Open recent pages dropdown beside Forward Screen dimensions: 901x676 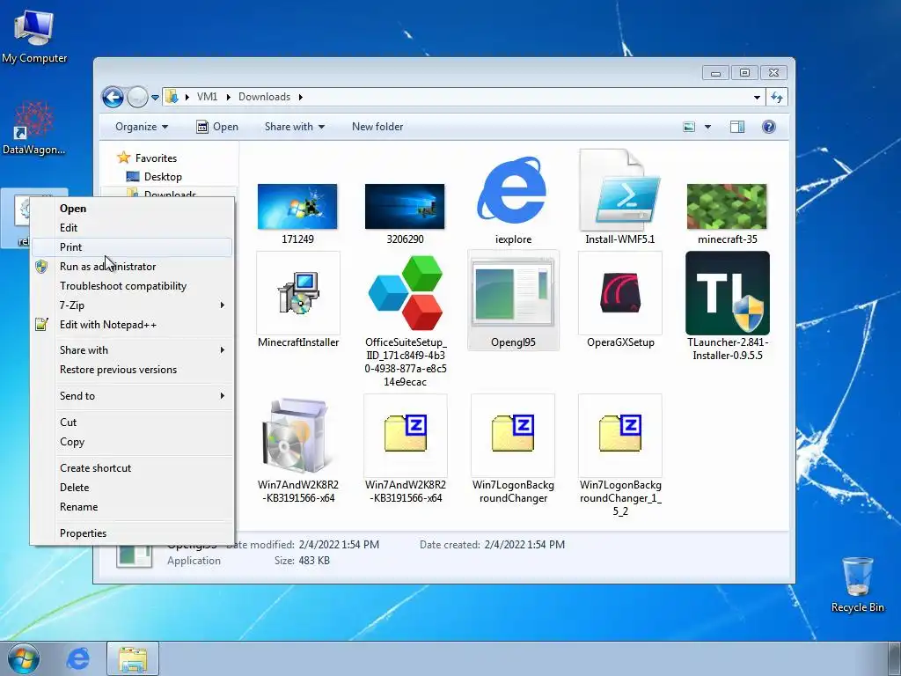coord(155,97)
